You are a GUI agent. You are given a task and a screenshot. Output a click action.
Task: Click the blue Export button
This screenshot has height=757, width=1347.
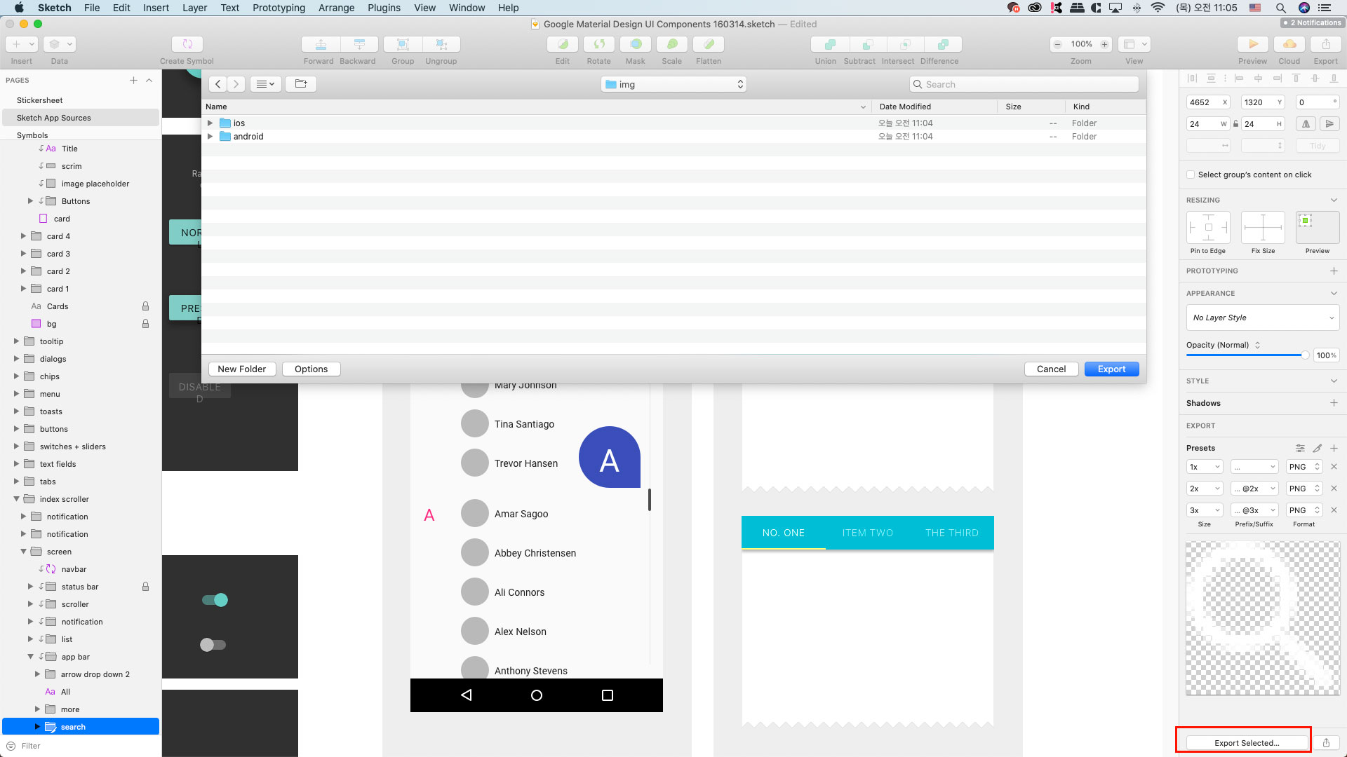pyautogui.click(x=1111, y=369)
